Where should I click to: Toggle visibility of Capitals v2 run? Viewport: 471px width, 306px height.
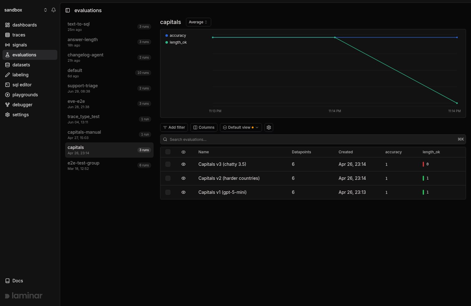pyautogui.click(x=183, y=178)
